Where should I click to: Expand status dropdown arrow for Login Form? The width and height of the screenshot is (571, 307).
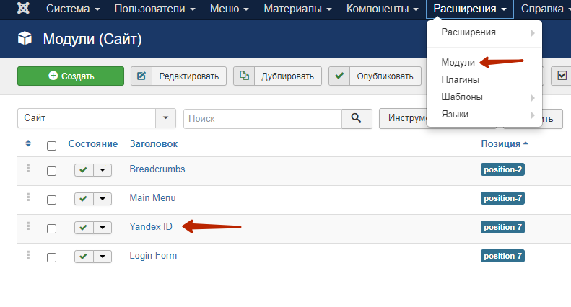point(103,257)
